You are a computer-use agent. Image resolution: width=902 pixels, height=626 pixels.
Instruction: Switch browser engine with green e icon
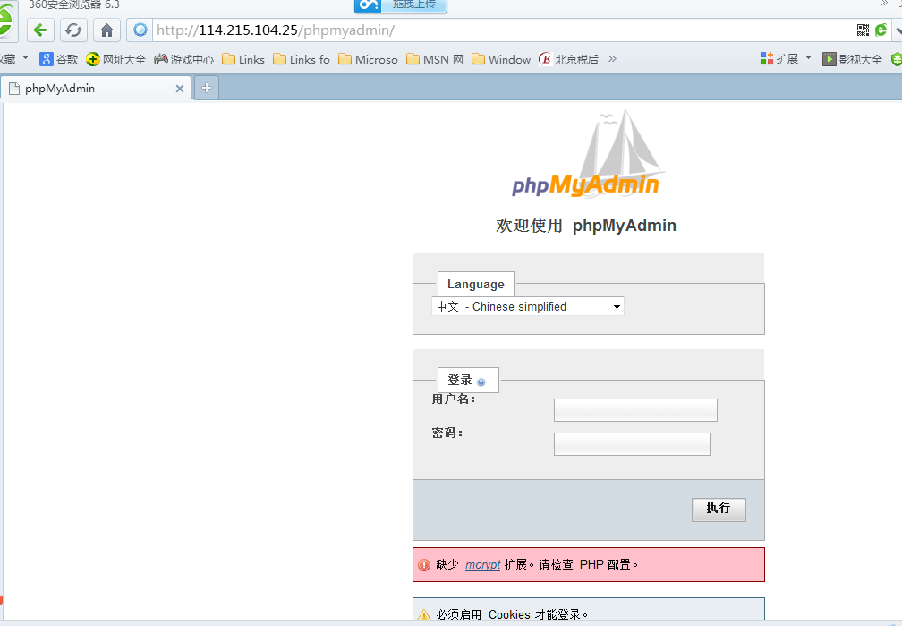(x=881, y=30)
